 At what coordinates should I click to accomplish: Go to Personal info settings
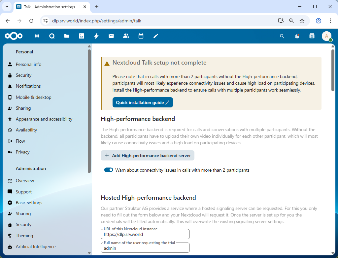coord(29,64)
